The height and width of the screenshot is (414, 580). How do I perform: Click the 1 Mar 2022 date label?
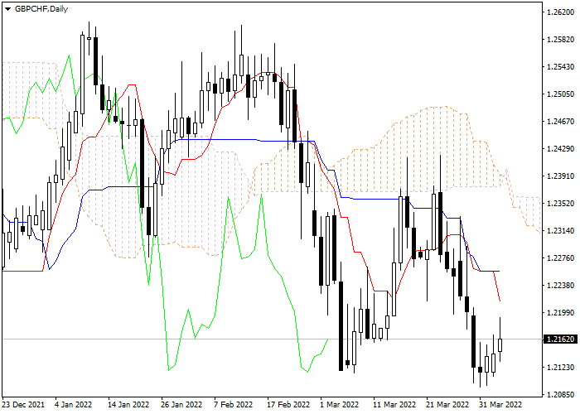tap(340, 404)
